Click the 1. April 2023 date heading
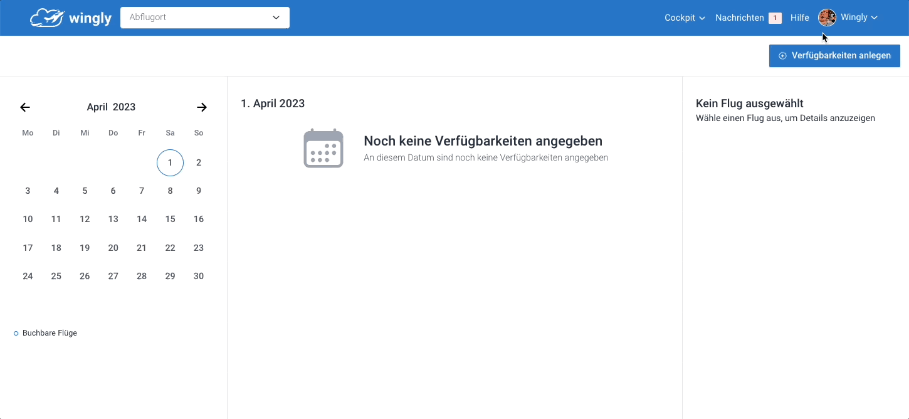The height and width of the screenshot is (419, 909). [273, 103]
